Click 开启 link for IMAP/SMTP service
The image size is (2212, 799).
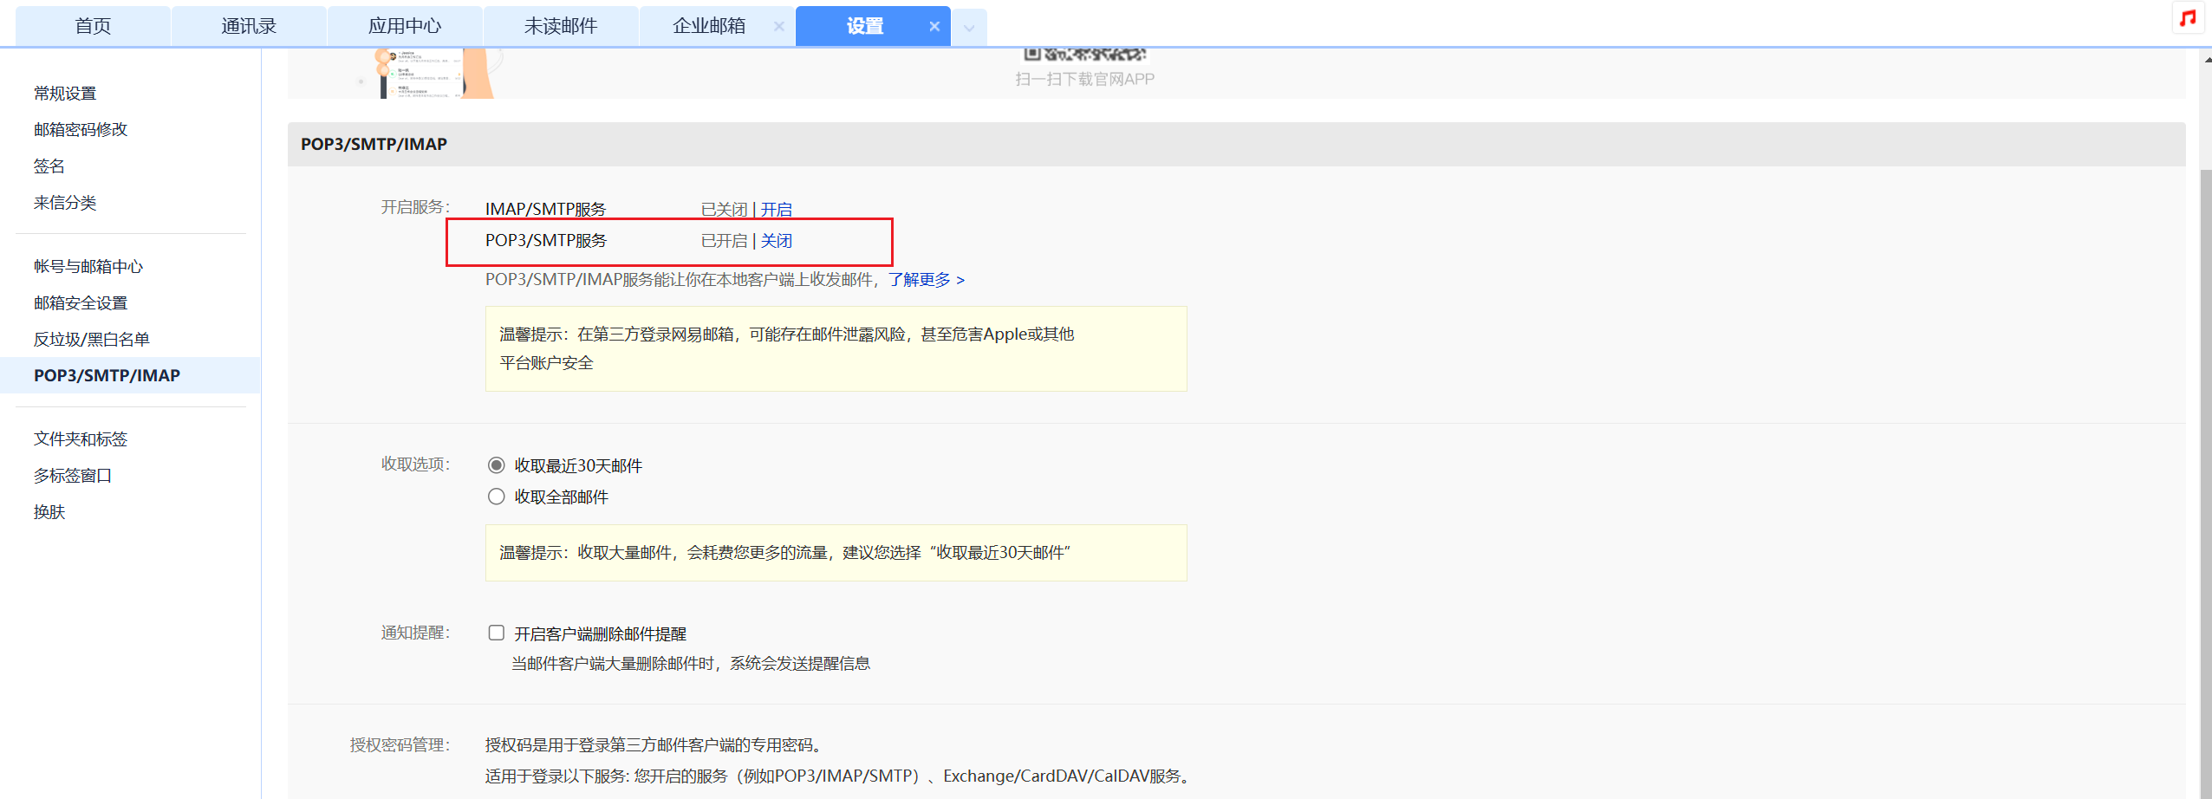[777, 209]
